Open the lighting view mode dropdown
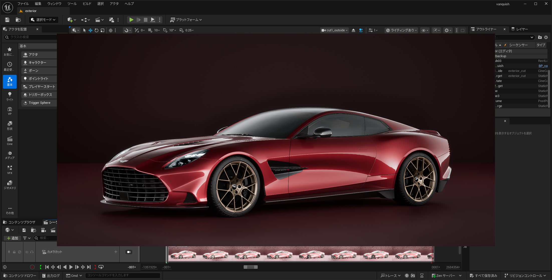552x280 pixels. click(x=401, y=30)
